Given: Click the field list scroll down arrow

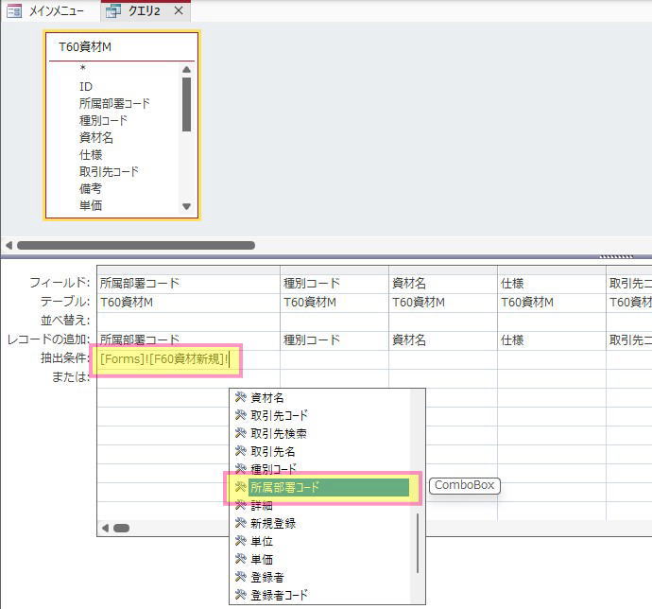Looking at the screenshot, I should click(x=187, y=206).
